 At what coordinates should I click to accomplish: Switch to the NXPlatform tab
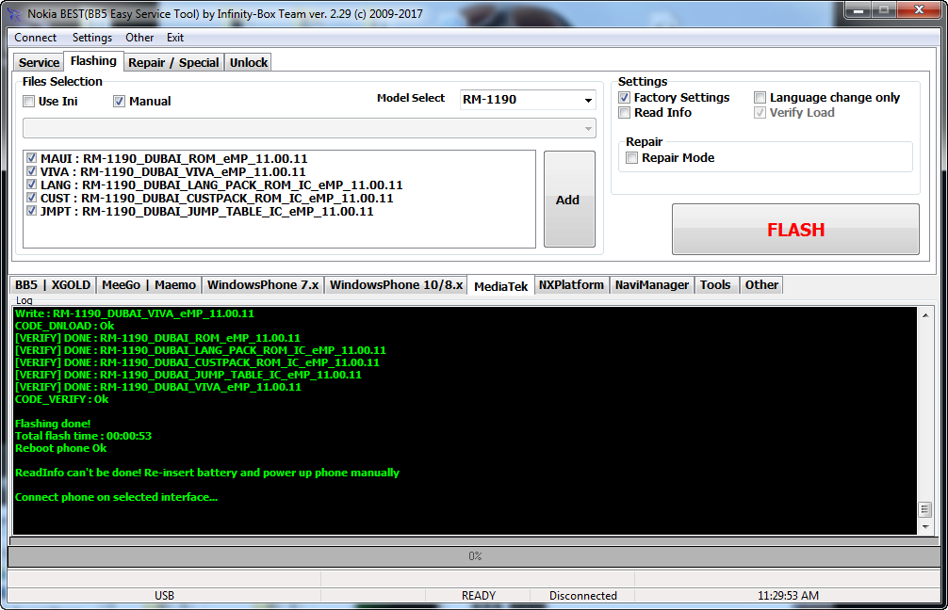[x=571, y=285]
